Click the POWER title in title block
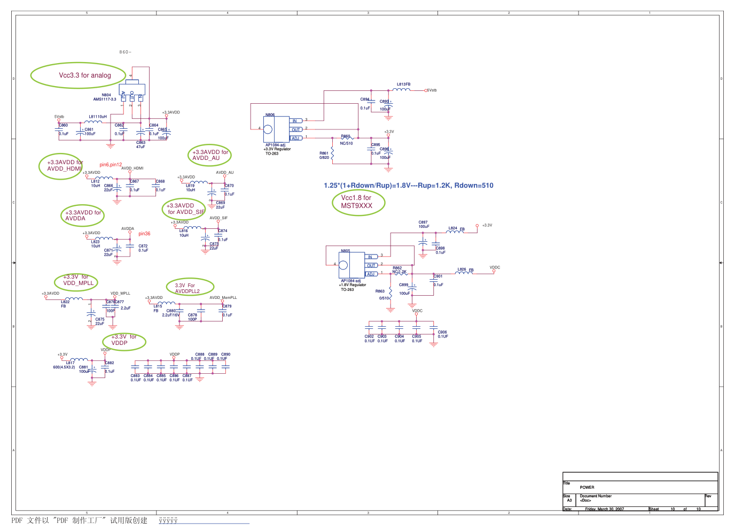Image resolution: width=750 pixels, height=531 pixels. 587,487
